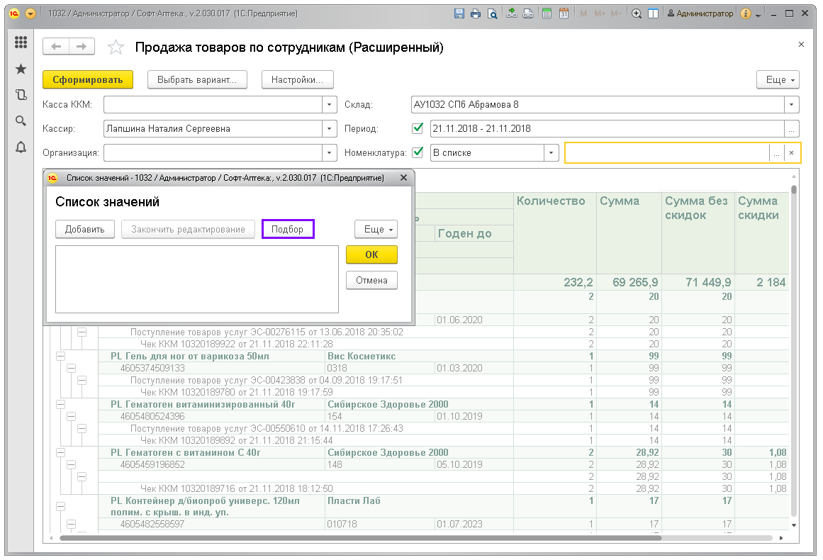
Task: Add report to favorites with outline star
Action: 115,47
